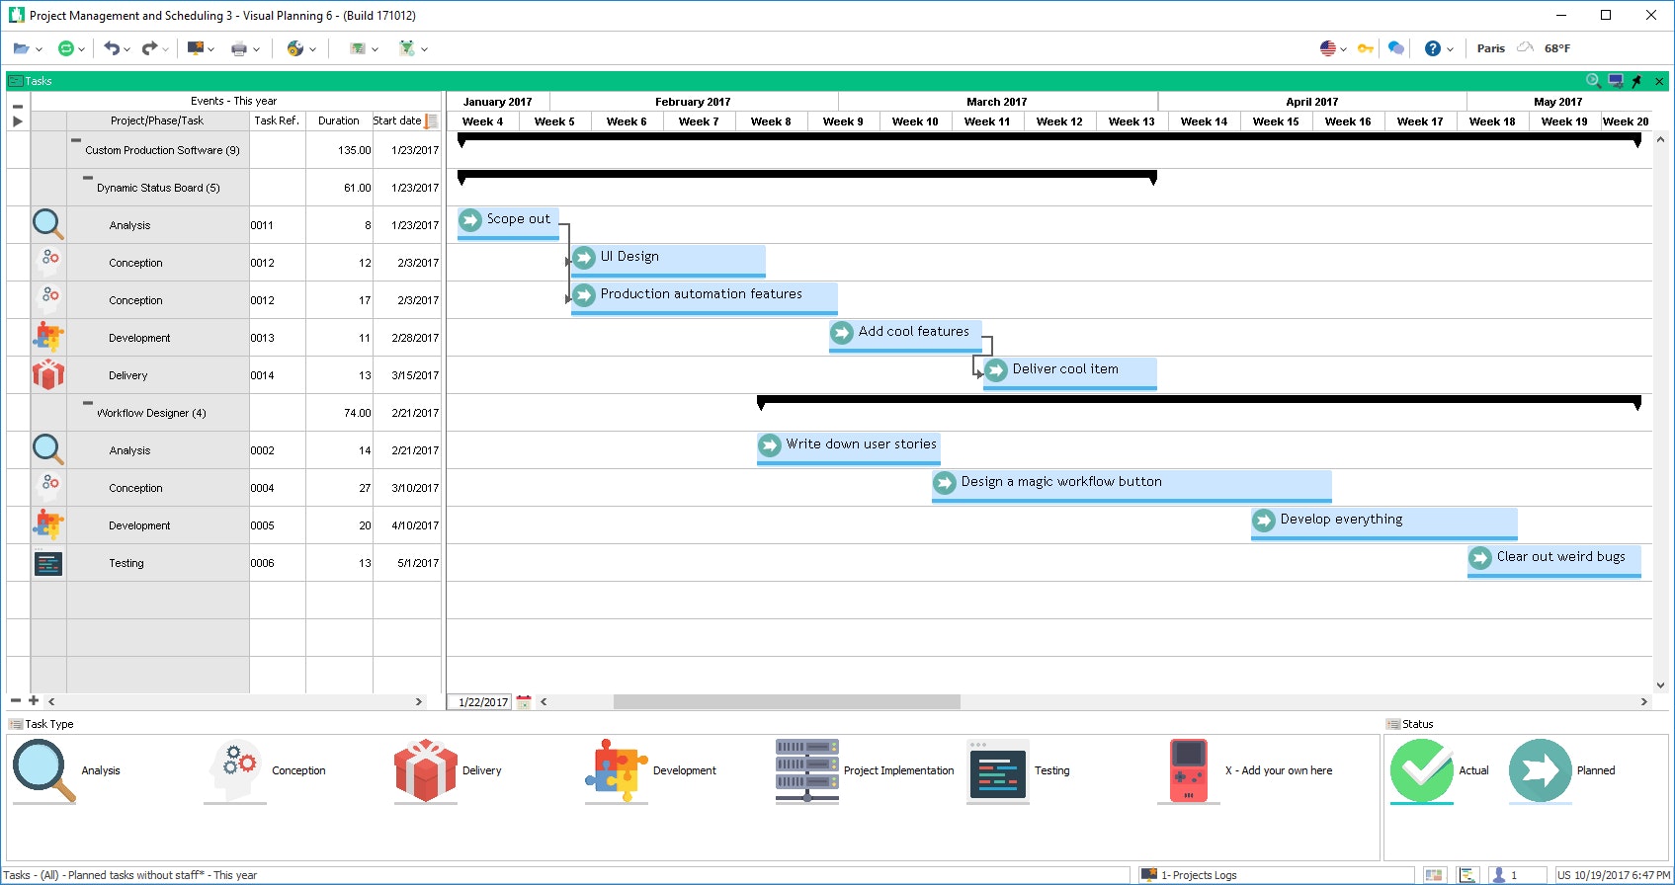Collapse the Workflow Designer phase
This screenshot has height=885, width=1675.
[x=88, y=404]
